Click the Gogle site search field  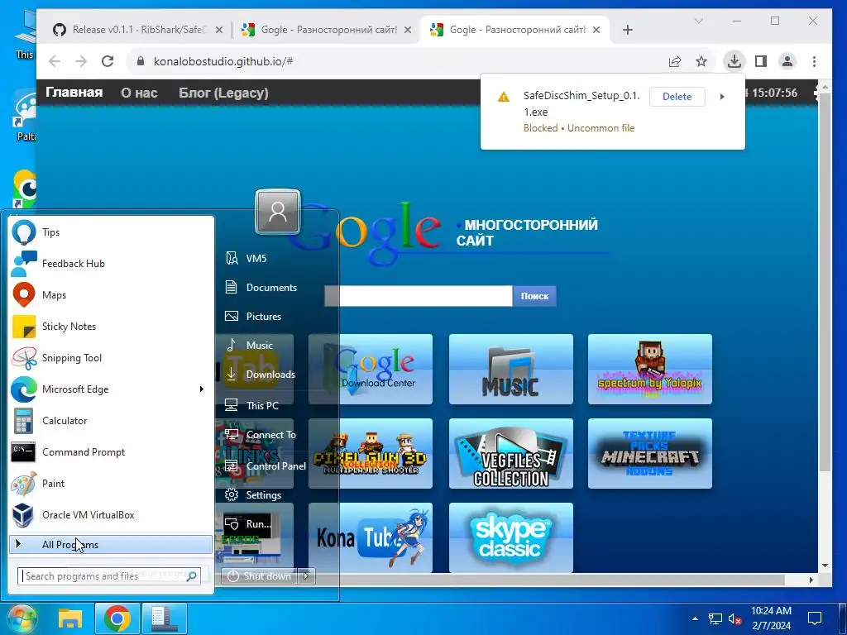click(x=419, y=296)
